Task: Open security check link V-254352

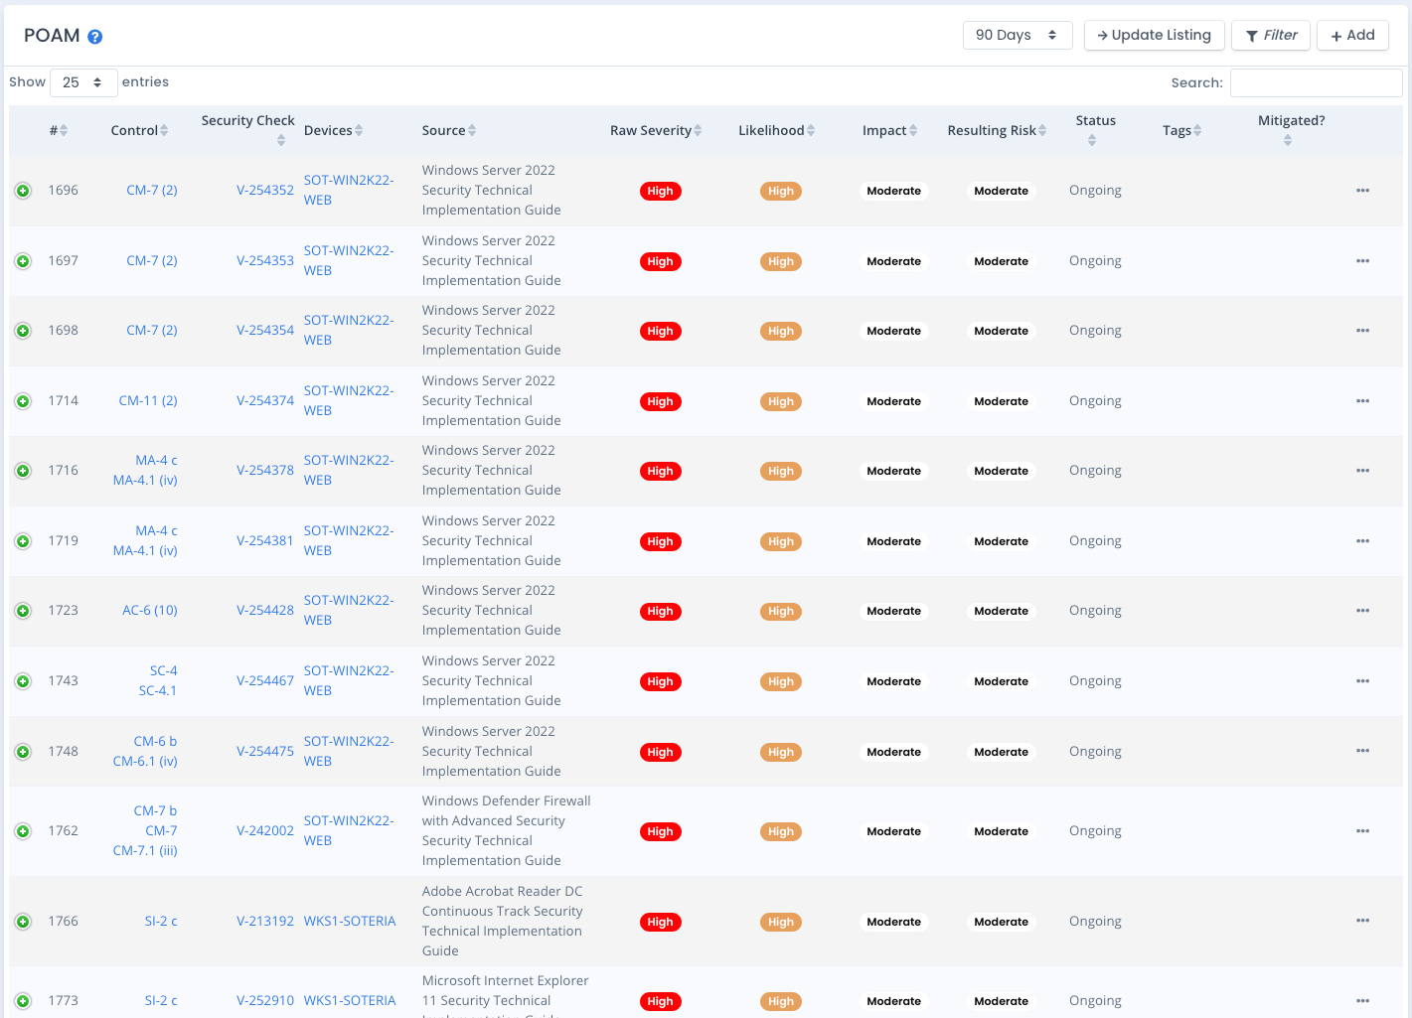Action: point(265,191)
